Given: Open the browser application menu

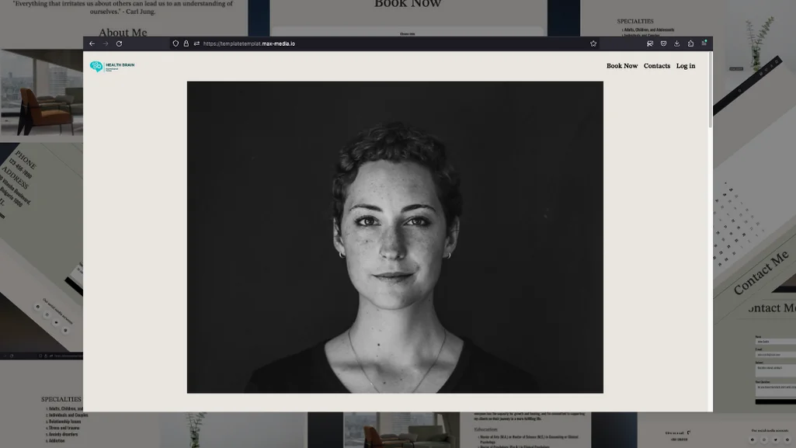Looking at the screenshot, I should [704, 43].
